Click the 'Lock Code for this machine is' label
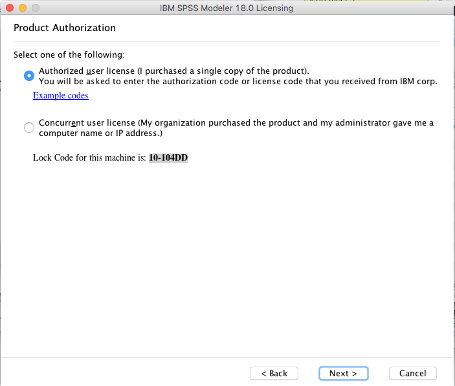The image size is (455, 386). [89, 157]
